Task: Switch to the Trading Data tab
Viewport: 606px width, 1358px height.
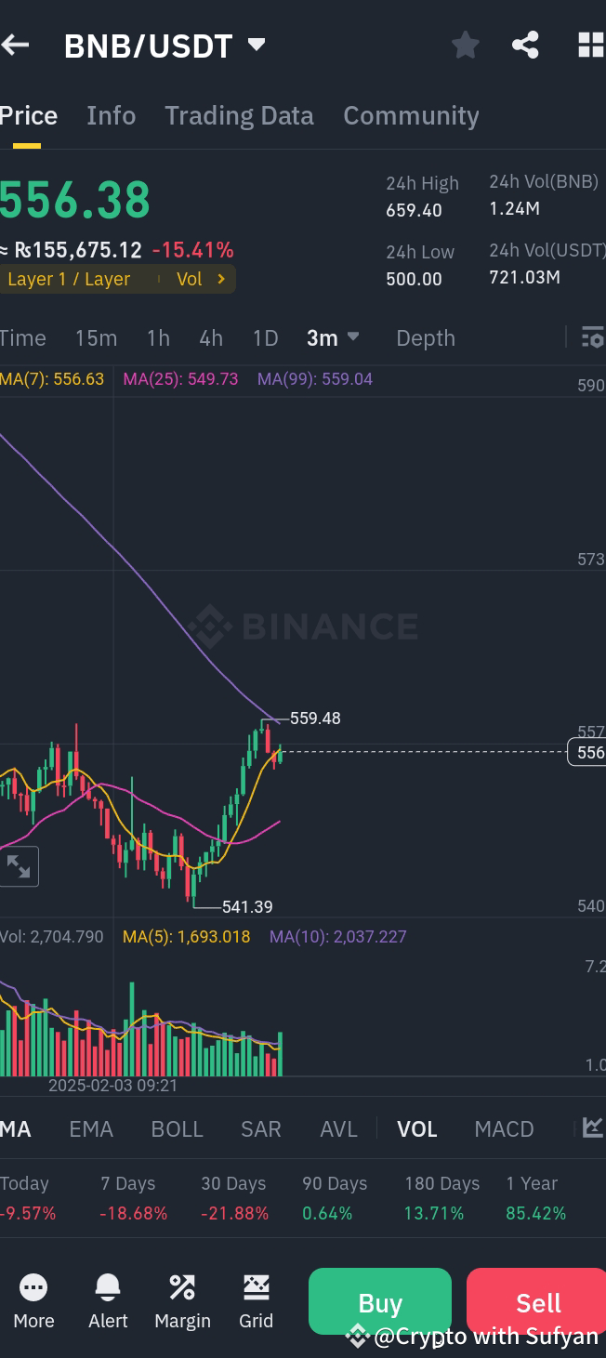Action: pyautogui.click(x=239, y=115)
